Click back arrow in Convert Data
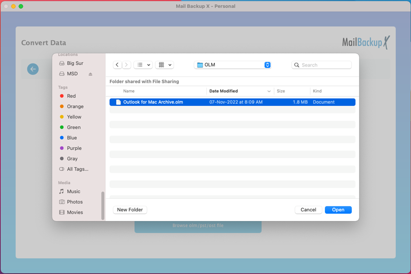Screen dimensions: 411x274 point(33,69)
